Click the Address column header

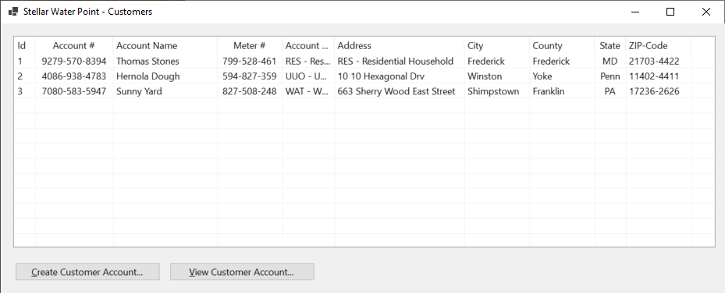coord(400,46)
